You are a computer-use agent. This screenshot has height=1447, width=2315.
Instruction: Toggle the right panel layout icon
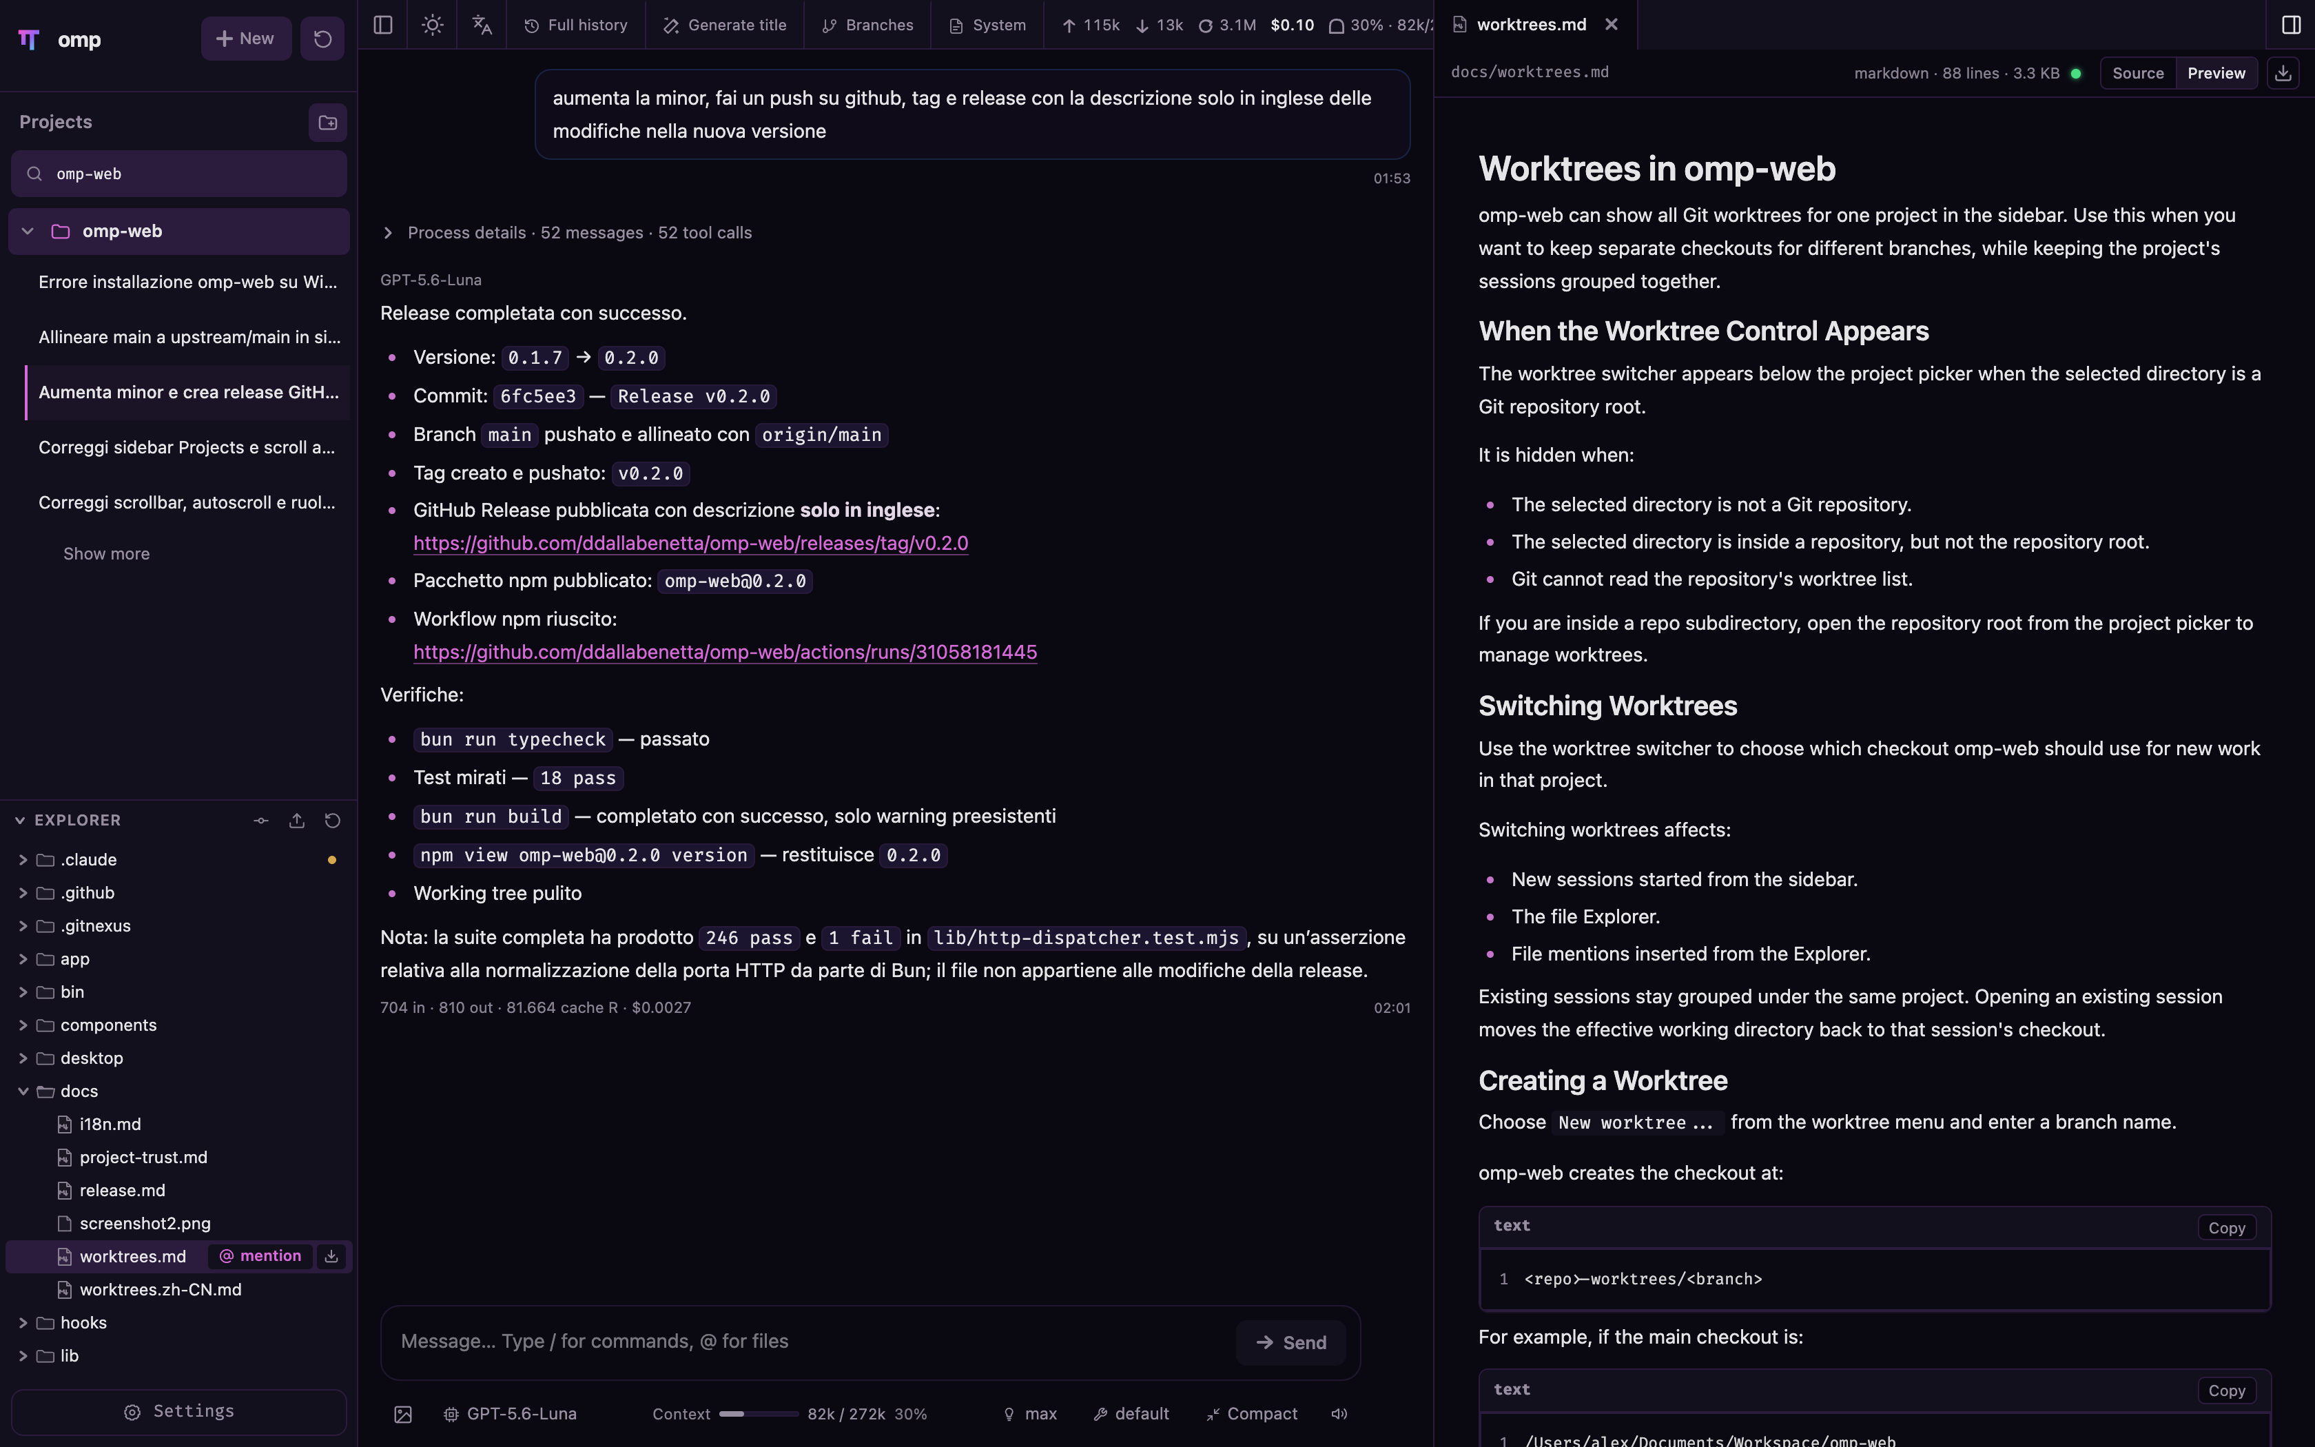point(2291,25)
